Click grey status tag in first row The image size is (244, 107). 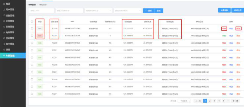click(40, 28)
